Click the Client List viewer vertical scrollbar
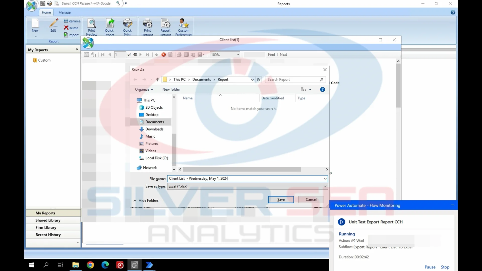The width and height of the screenshot is (482, 271). point(398,85)
